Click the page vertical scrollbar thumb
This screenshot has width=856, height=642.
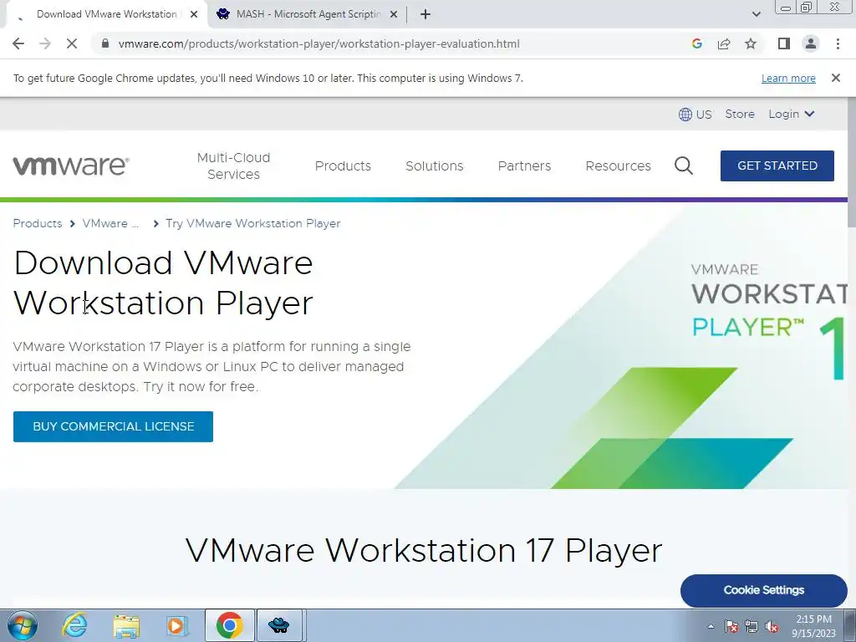(x=851, y=163)
